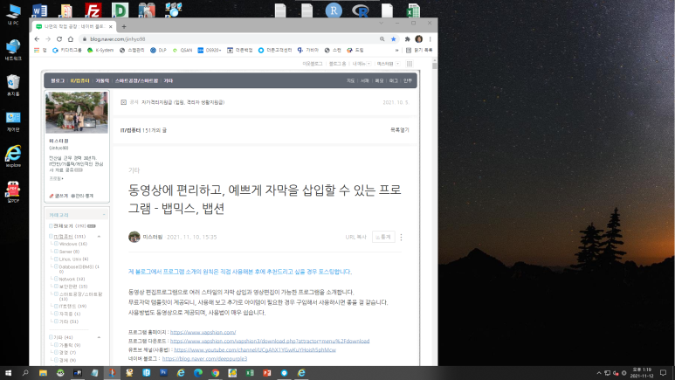The image size is (675, 380).
Task: Open a new browser tab
Action: click(124, 27)
